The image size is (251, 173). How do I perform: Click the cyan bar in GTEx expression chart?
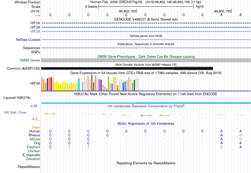coord(79,84)
